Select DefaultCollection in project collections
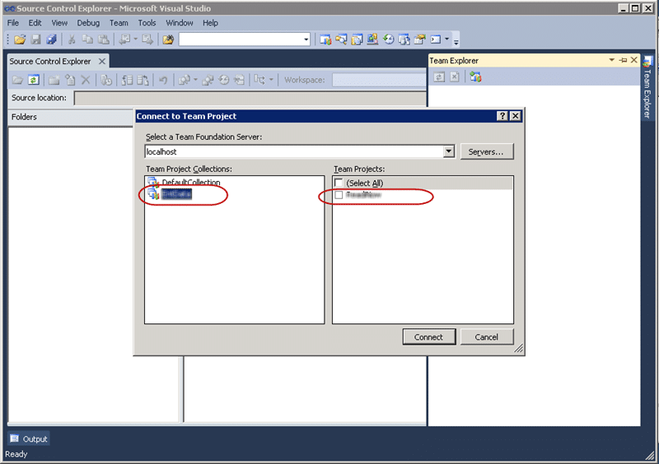659x464 pixels. pyautogui.click(x=191, y=183)
